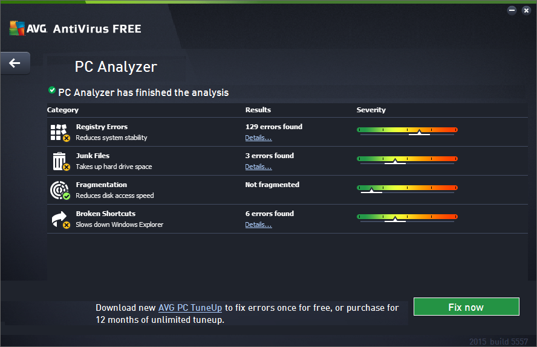Click the Broken Shortcuts arrow icon

59,219
